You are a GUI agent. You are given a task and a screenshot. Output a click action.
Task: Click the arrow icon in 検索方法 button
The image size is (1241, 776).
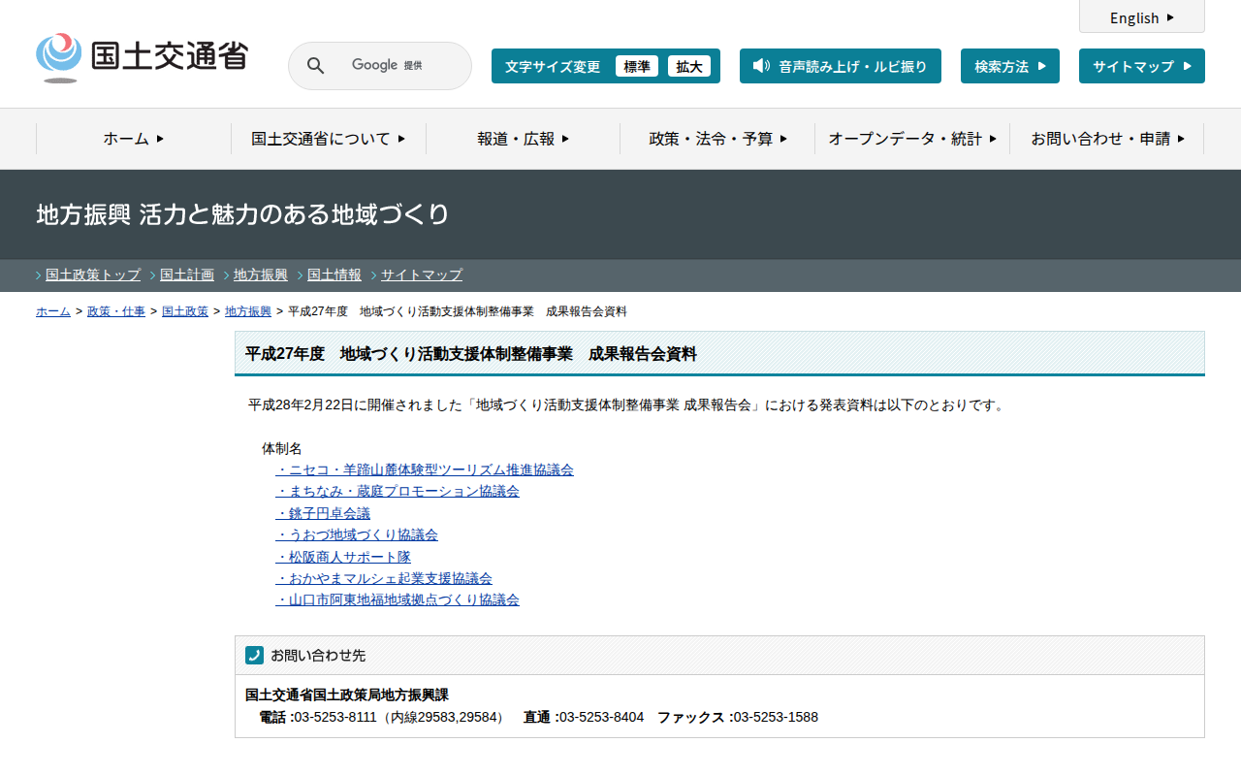click(x=1041, y=66)
